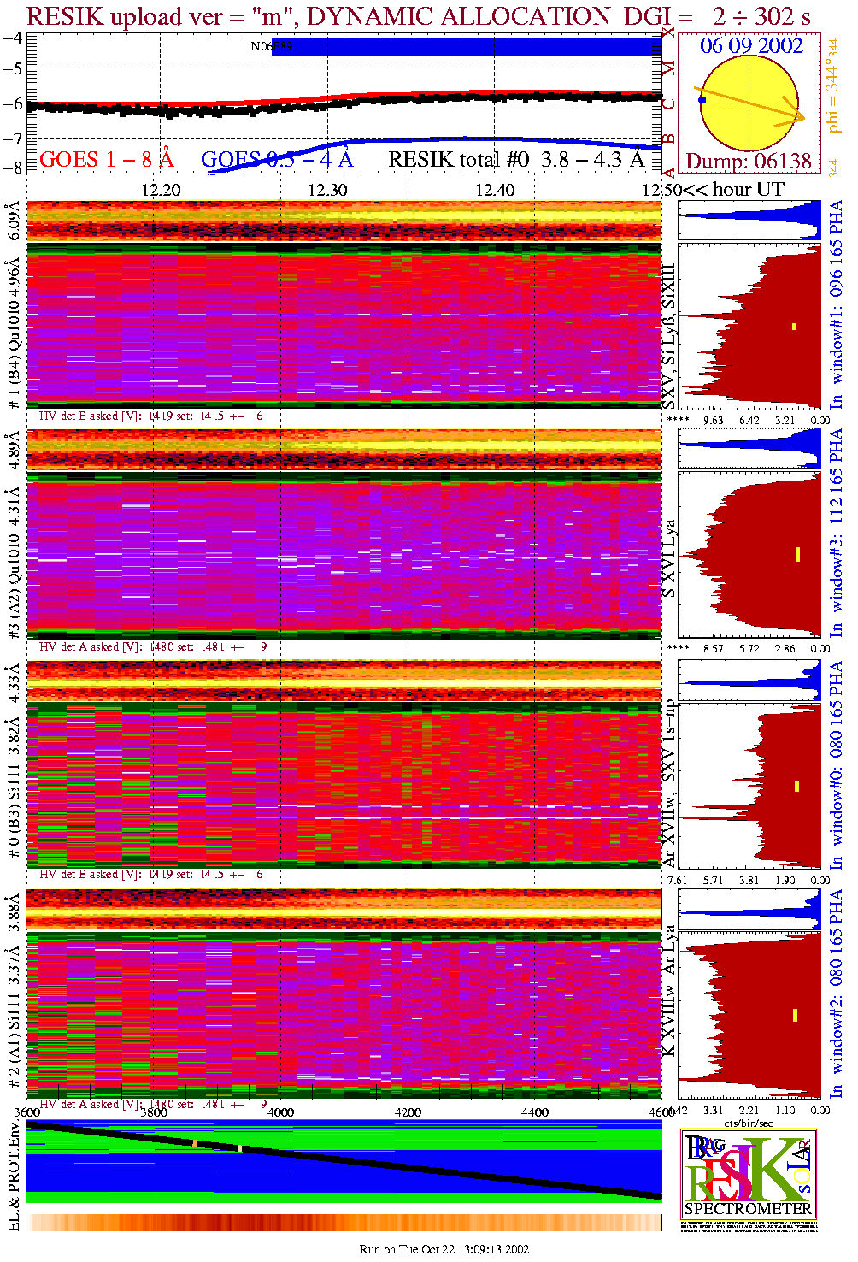This screenshot has height=1262, width=858.
Task: Click In-window#1: 096 165 PHA label
Action: tap(835, 304)
